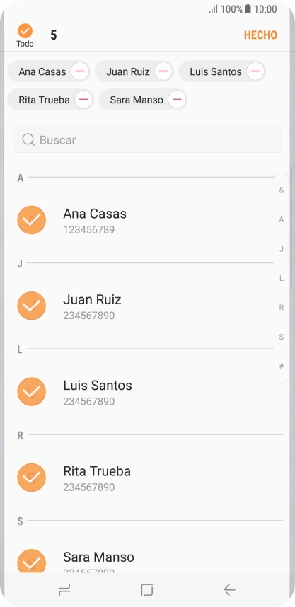Jump to letter R in index bar
Screen dimensions: 295x607
(282, 308)
